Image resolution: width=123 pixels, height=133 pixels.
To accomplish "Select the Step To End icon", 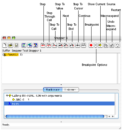I will 72,45.
